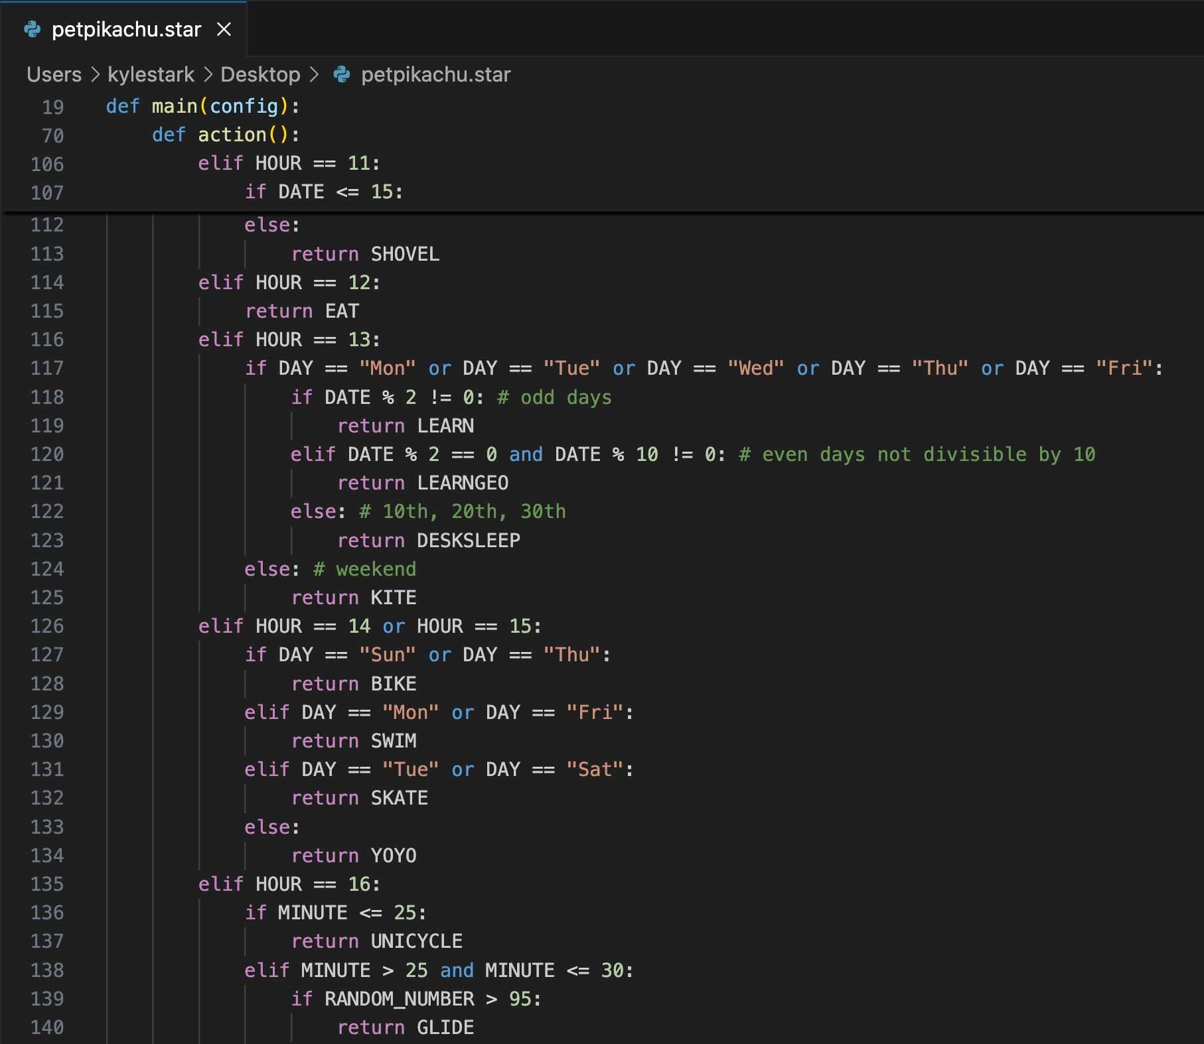Place cursor on 'return GLIDE'
This screenshot has width=1204, height=1044.
click(406, 1027)
